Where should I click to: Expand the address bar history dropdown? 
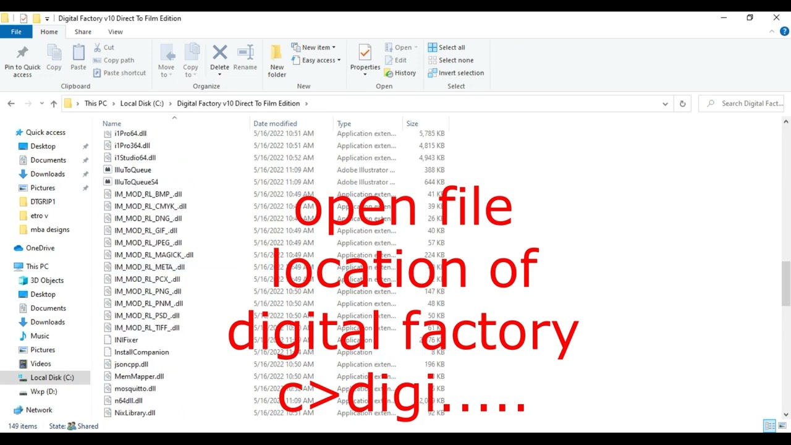point(666,104)
